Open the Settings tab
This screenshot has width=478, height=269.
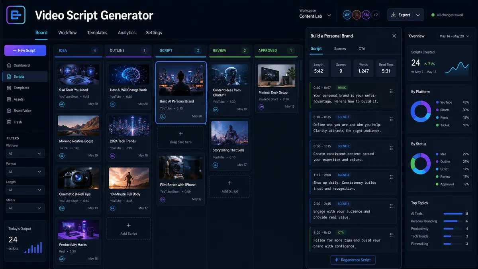tap(154, 33)
